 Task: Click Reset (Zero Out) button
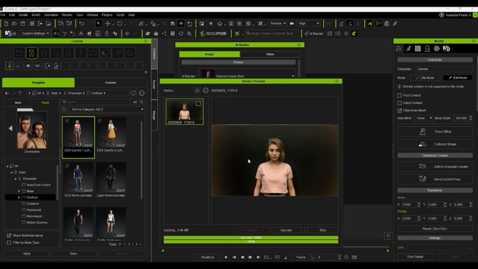tap(435, 229)
